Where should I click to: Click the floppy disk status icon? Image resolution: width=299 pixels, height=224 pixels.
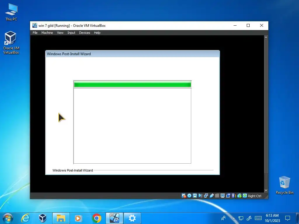coord(195,196)
